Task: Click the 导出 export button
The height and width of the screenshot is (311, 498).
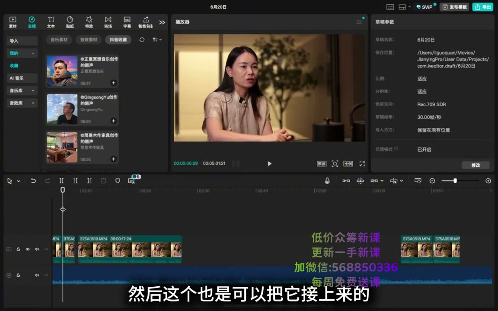Action: 483,7
